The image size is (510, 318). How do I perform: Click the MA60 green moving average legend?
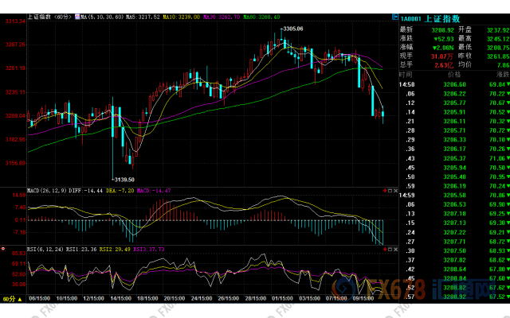coord(264,16)
